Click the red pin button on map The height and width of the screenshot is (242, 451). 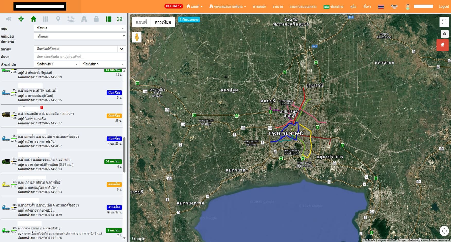[442, 45]
